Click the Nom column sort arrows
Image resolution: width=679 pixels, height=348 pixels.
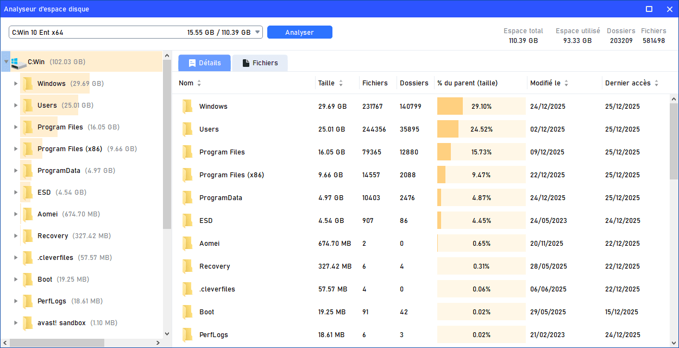[199, 83]
